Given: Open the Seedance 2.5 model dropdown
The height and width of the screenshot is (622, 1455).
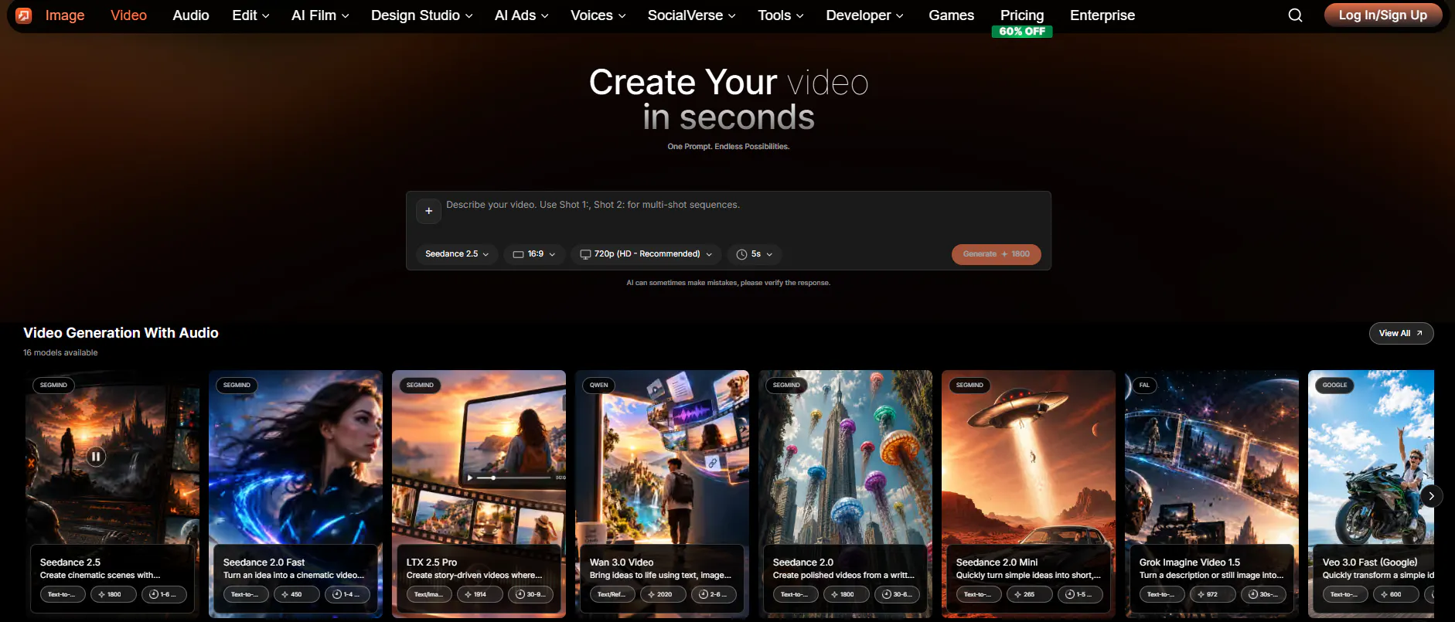Looking at the screenshot, I should pos(457,254).
